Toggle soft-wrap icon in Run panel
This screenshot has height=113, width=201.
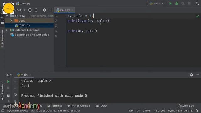[x=15, y=94]
